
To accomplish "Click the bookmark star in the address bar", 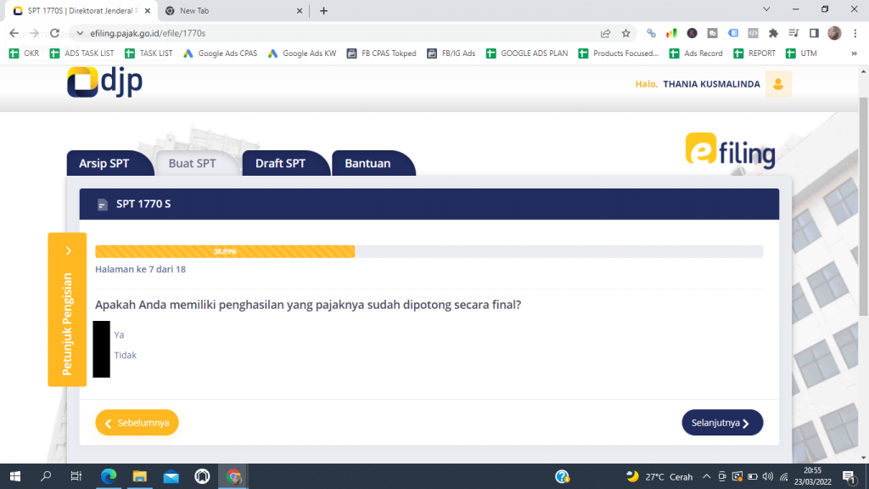I will coord(625,31).
